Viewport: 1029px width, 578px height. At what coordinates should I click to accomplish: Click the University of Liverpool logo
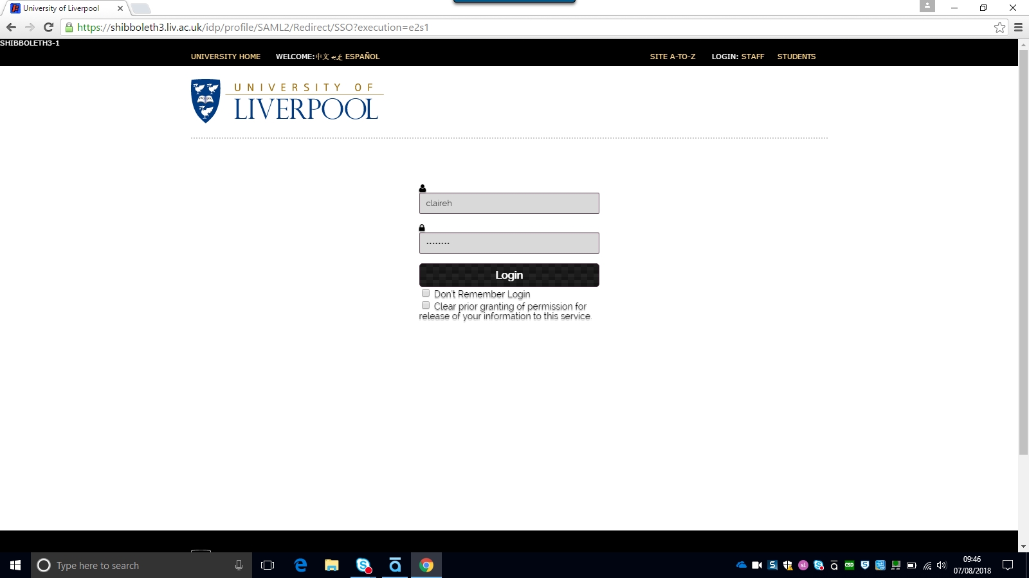[287, 101]
